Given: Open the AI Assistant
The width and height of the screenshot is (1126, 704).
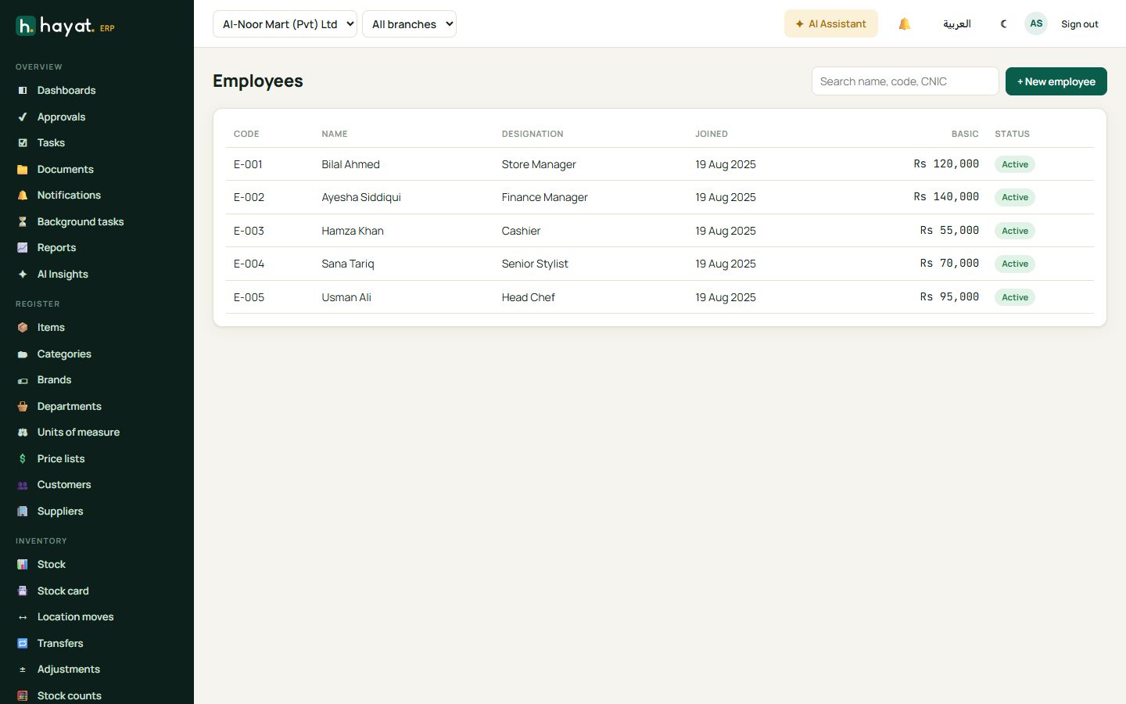Looking at the screenshot, I should coord(830,24).
